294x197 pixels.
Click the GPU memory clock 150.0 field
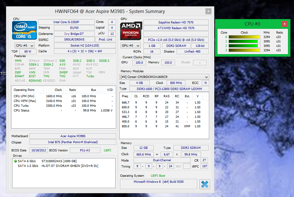click(x=168, y=62)
